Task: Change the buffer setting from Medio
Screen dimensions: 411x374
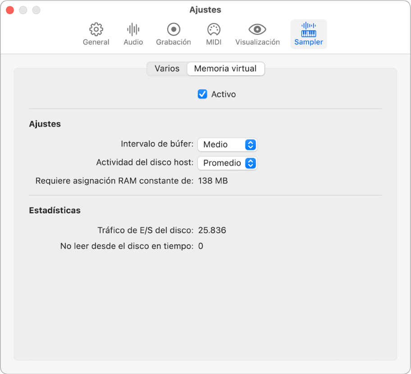Action: [227, 144]
